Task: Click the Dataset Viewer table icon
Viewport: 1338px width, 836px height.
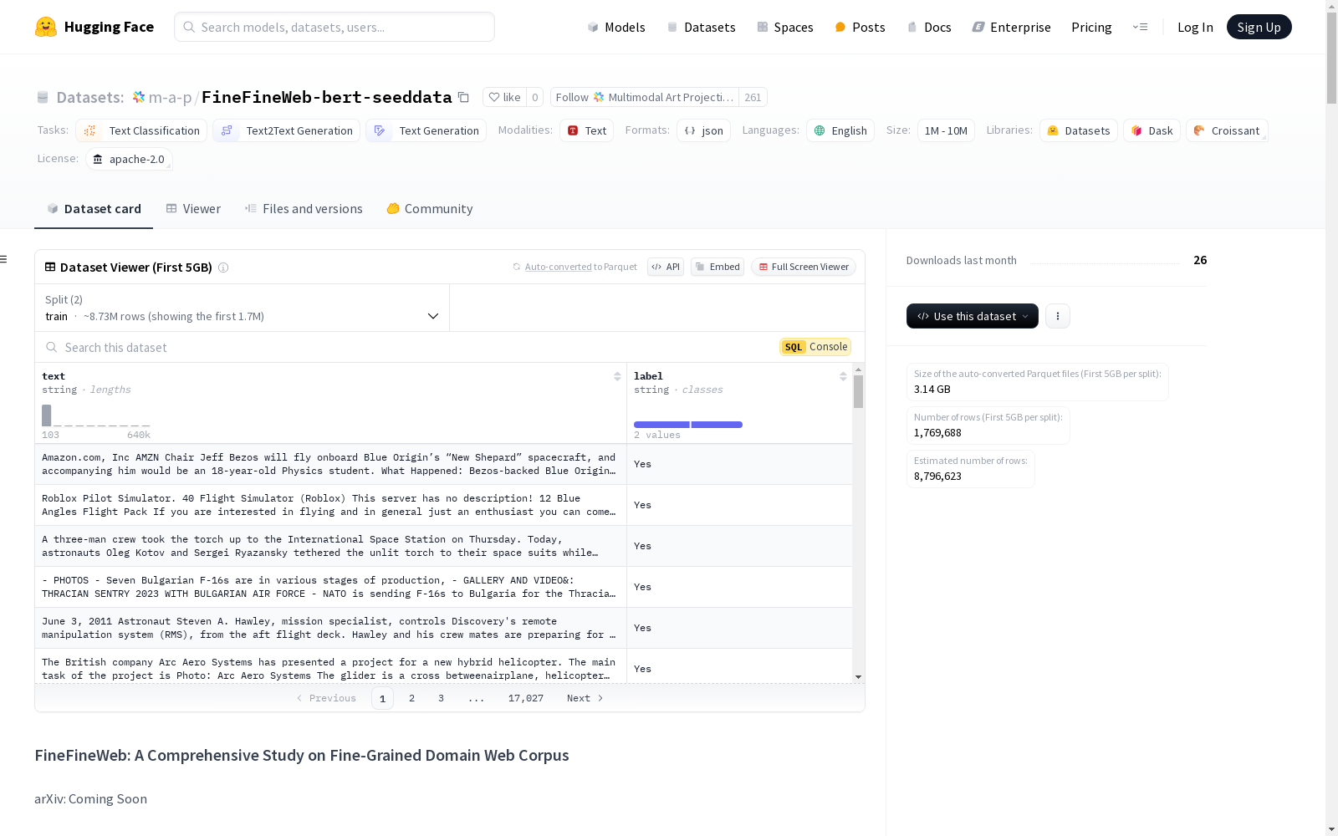Action: tap(50, 267)
